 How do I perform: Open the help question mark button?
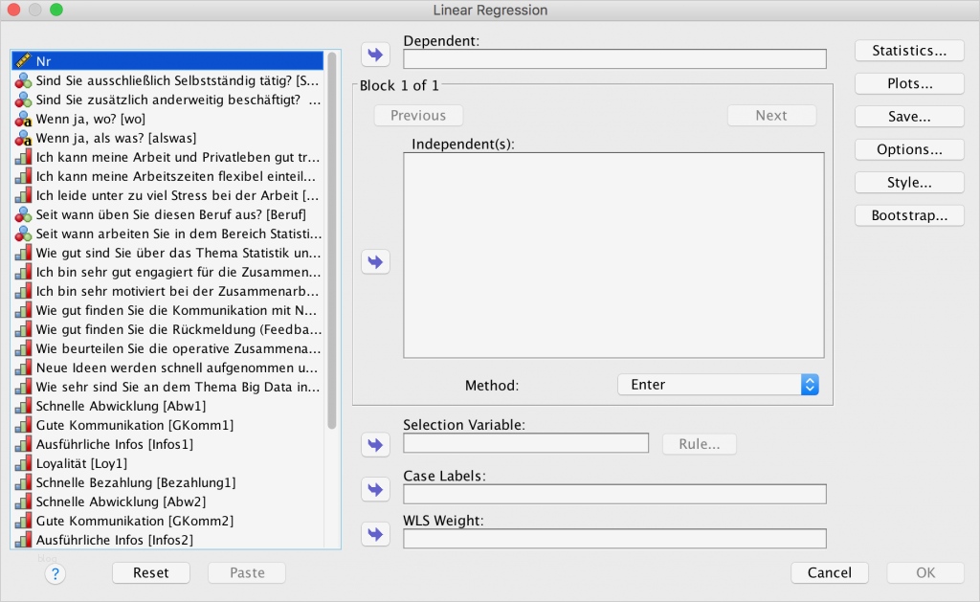click(x=55, y=573)
